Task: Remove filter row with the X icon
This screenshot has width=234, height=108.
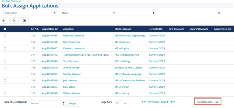Action: pos(219,13)
